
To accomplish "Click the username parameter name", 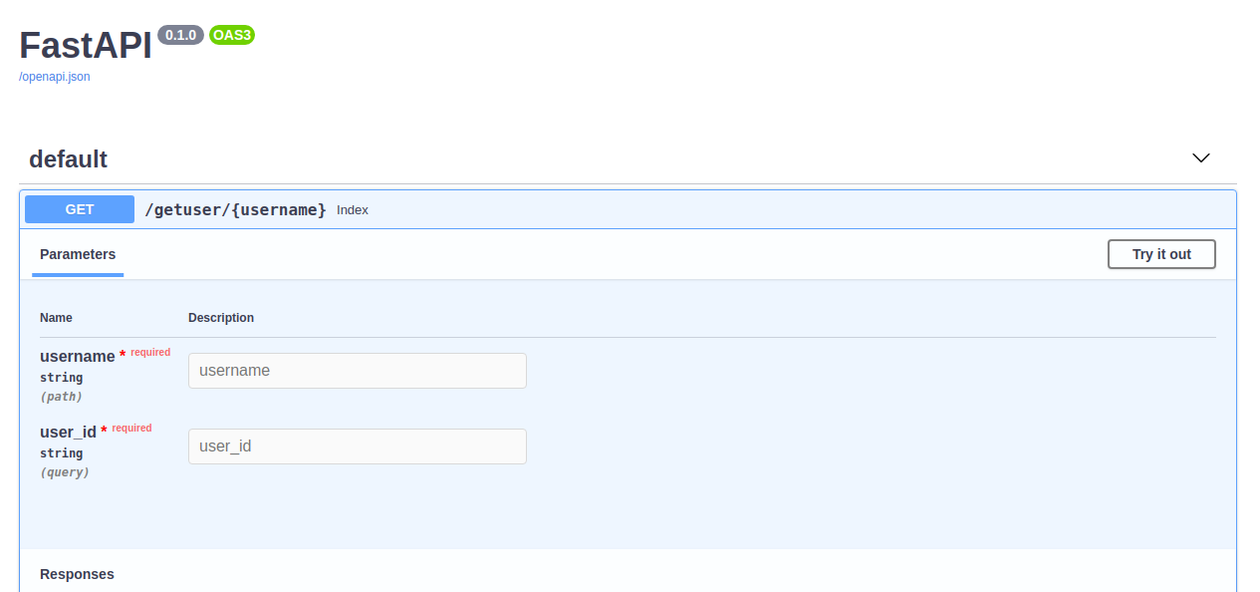I will point(78,356).
